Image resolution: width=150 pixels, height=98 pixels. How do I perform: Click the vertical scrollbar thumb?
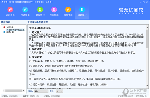point(147,39)
